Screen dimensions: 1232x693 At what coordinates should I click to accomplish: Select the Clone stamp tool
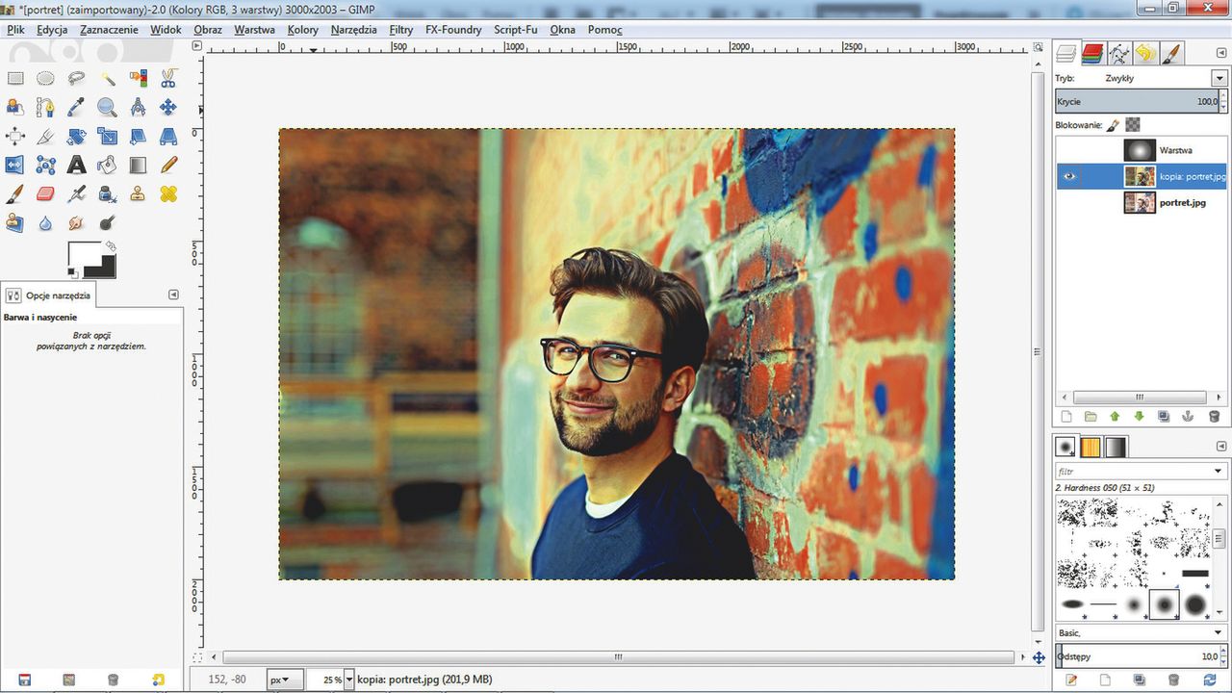(x=138, y=193)
